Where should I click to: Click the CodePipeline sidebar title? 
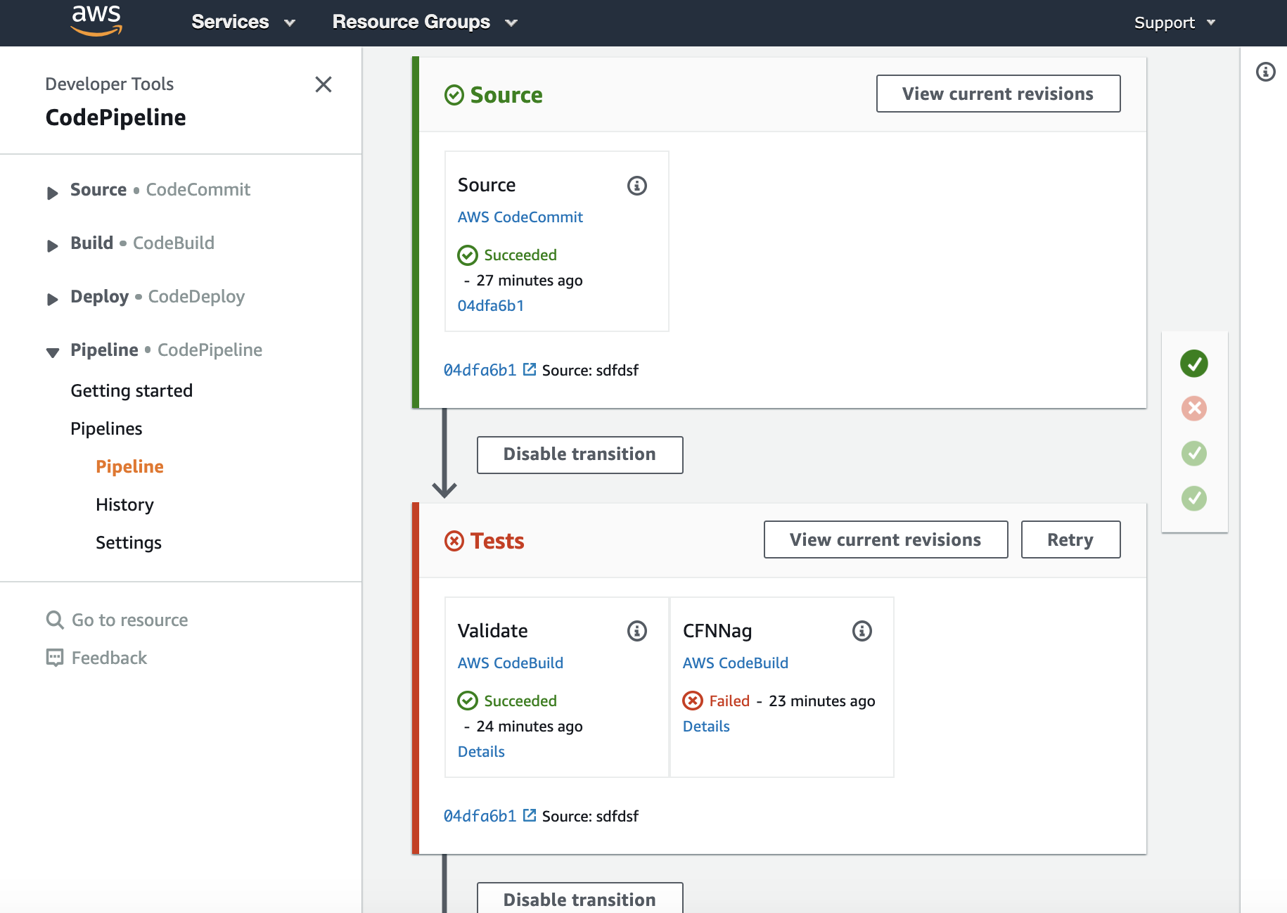coord(115,117)
